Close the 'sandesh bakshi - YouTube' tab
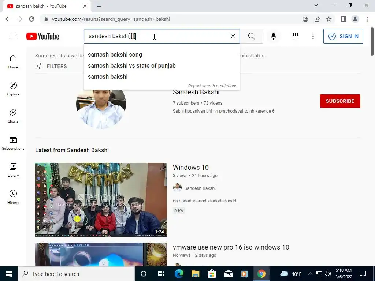Viewport: 375px width, 281px height. click(x=85, y=6)
